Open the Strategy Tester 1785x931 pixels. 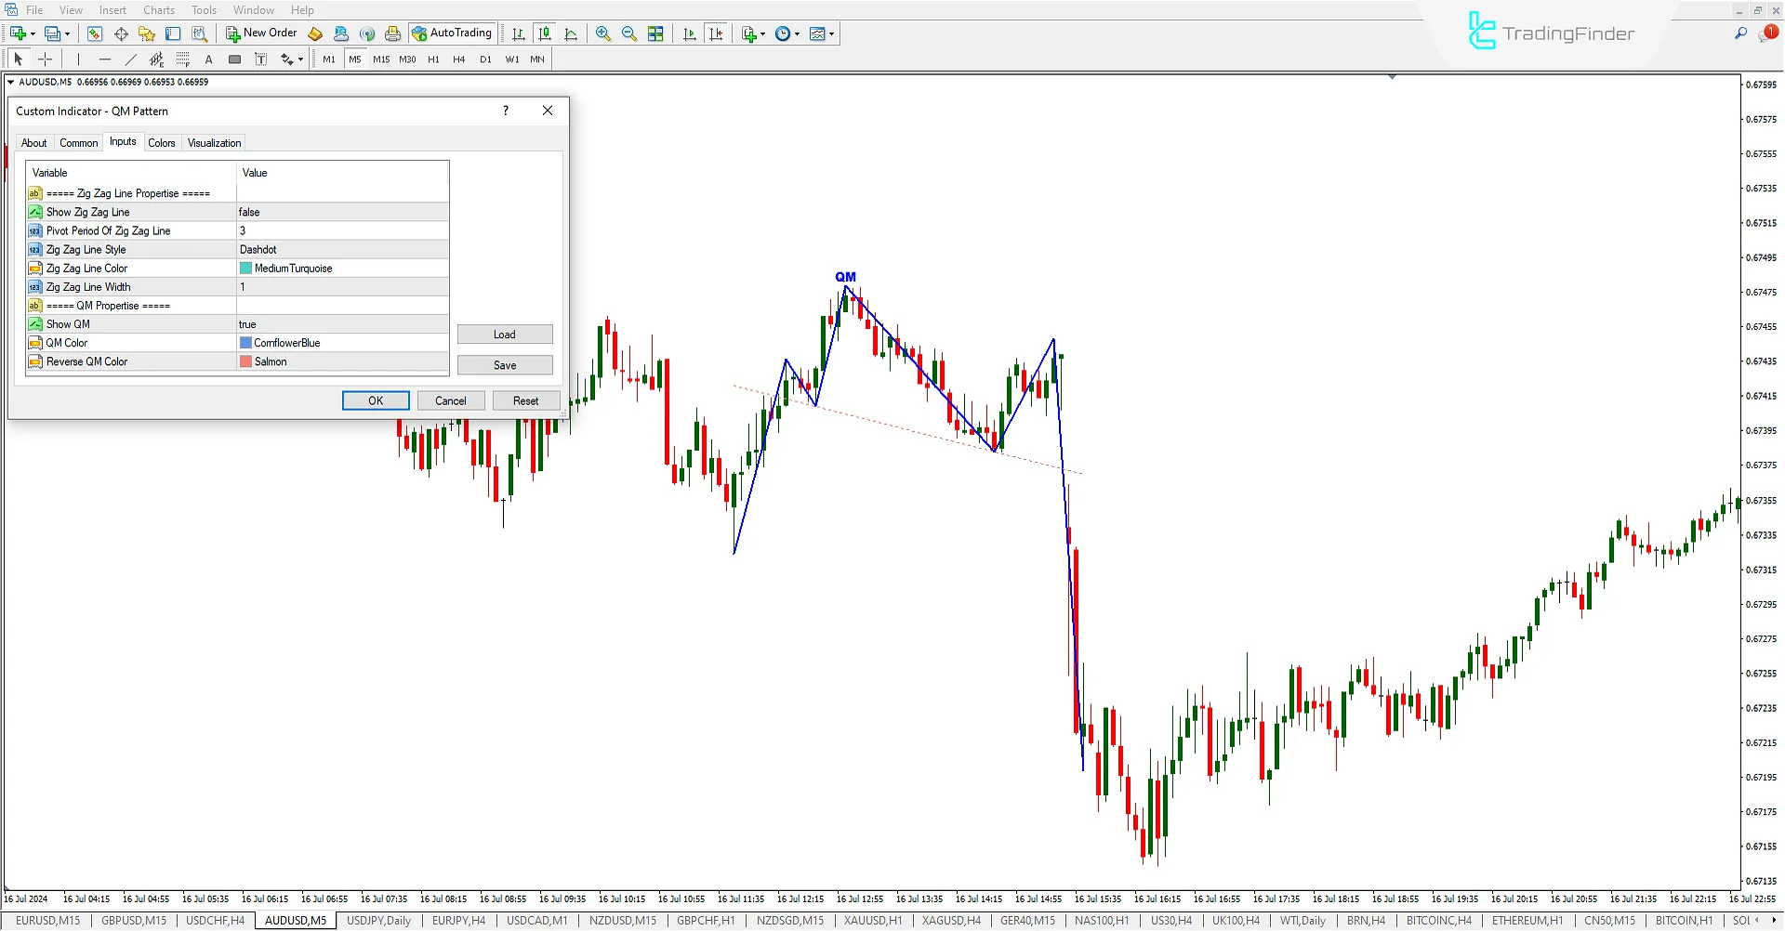(199, 33)
